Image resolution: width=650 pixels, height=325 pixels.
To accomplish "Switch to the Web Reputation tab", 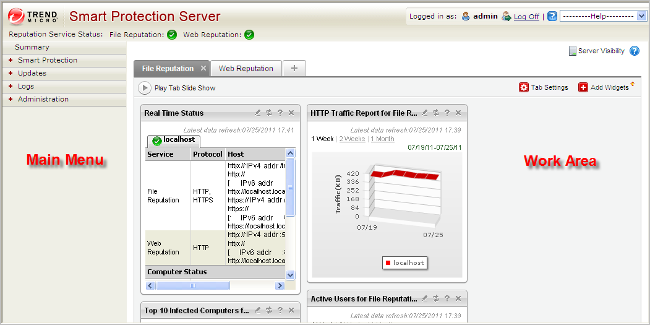I will pyautogui.click(x=246, y=68).
